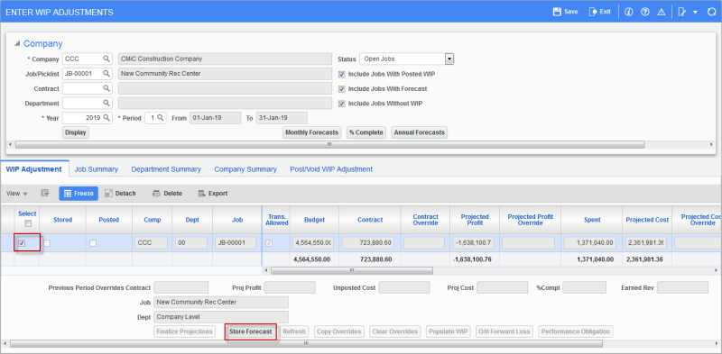This screenshot has height=354, width=722.
Task: Click the Delete toolbar button
Action: pyautogui.click(x=168, y=194)
